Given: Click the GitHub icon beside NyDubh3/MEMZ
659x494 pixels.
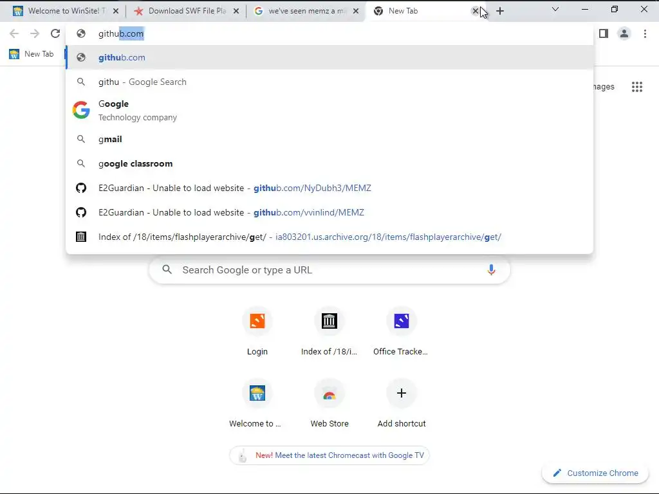Looking at the screenshot, I should tap(81, 188).
